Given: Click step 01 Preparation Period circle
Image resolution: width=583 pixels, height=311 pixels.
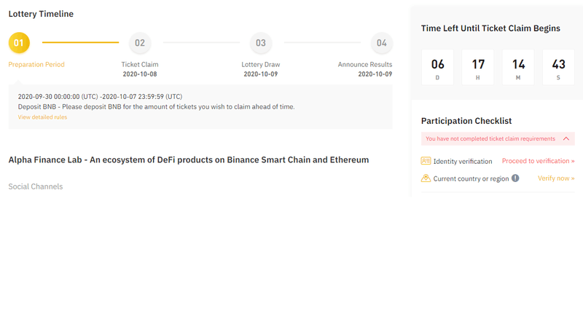Looking at the screenshot, I should pos(19,43).
